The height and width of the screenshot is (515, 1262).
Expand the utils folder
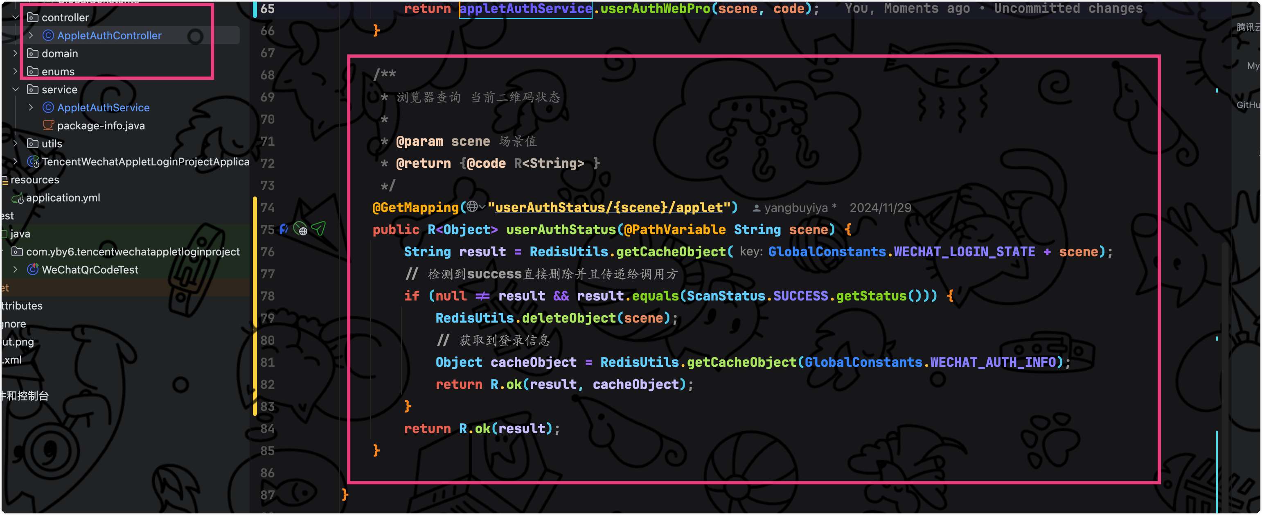[15, 144]
